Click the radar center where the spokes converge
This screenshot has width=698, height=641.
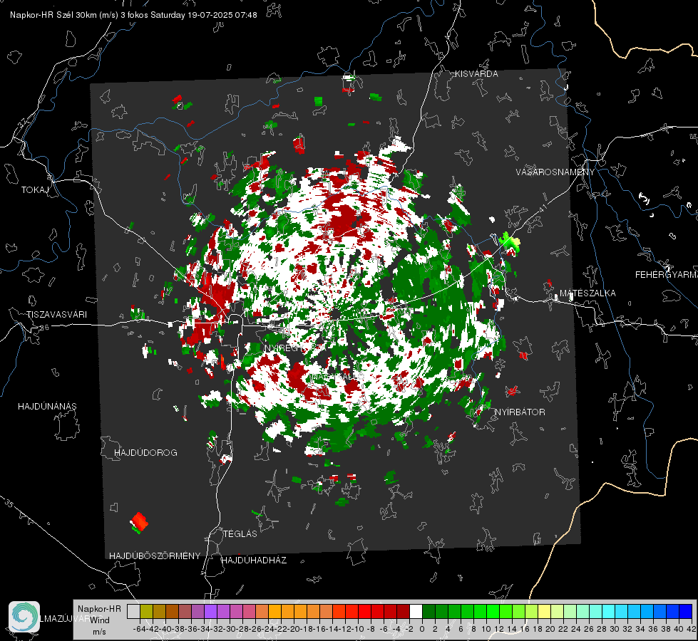335,316
